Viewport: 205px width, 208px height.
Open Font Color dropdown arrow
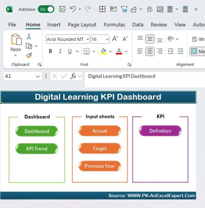126,51
